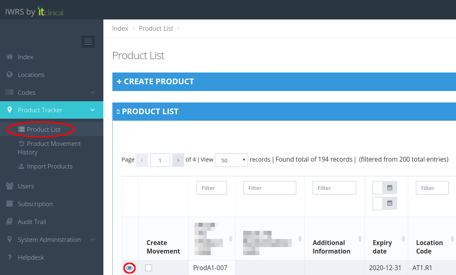Image resolution: width=456 pixels, height=275 pixels.
Task: Collapse the Product Tracker chevron
Action: tap(92, 110)
